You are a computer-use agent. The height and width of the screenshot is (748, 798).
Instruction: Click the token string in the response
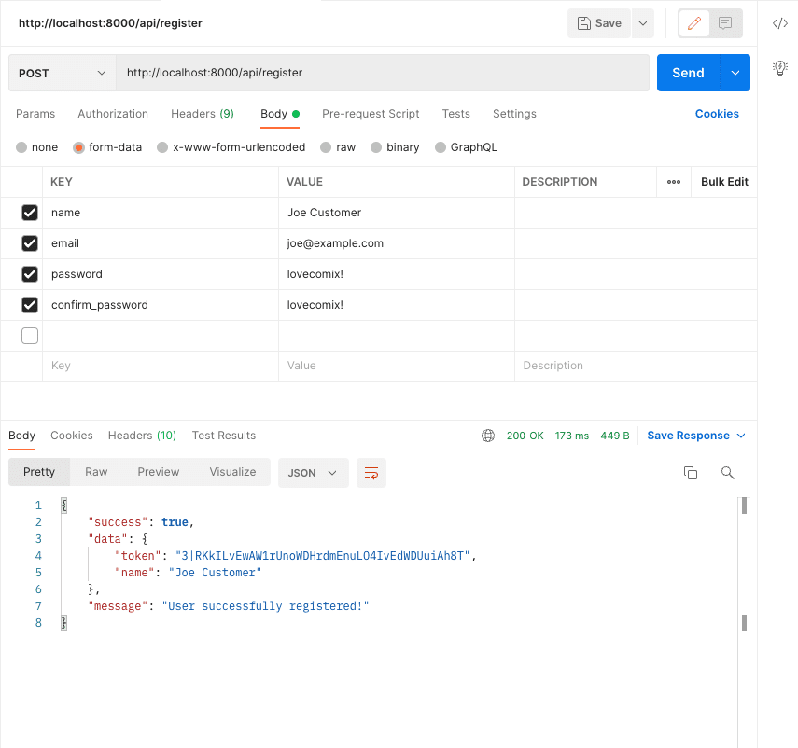(x=322, y=556)
